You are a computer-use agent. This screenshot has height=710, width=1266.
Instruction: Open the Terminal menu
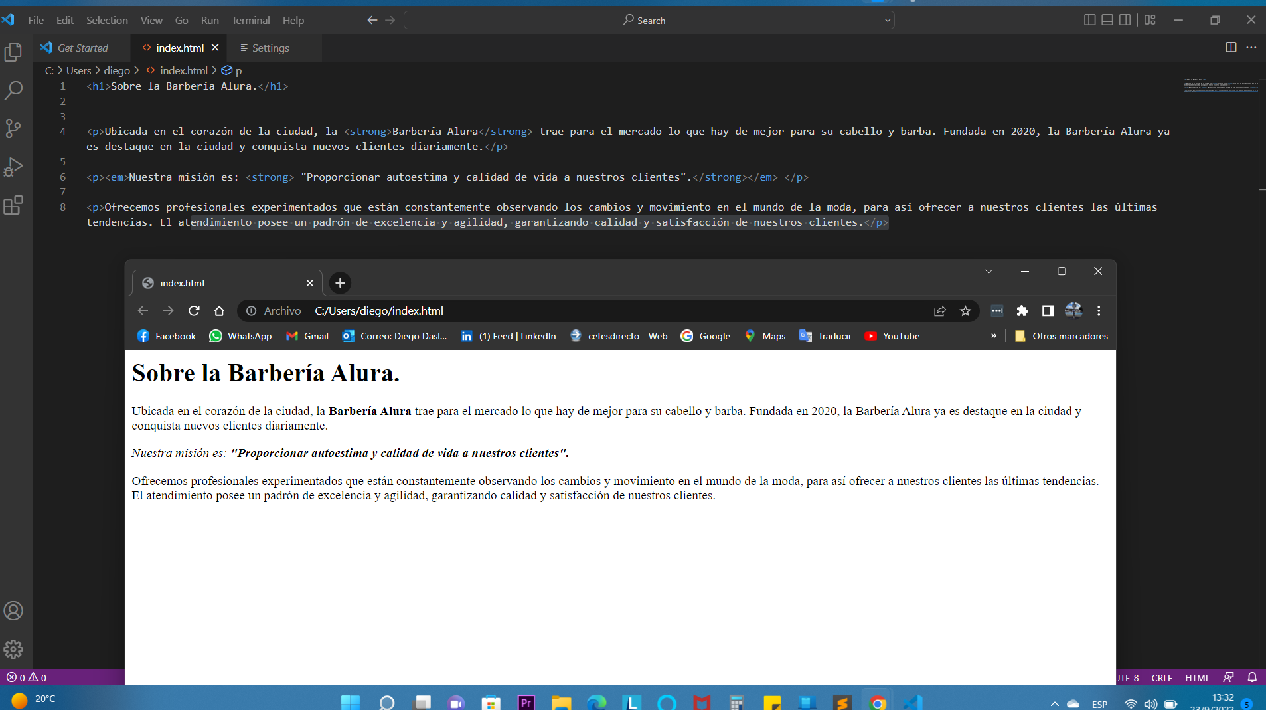[x=250, y=20]
